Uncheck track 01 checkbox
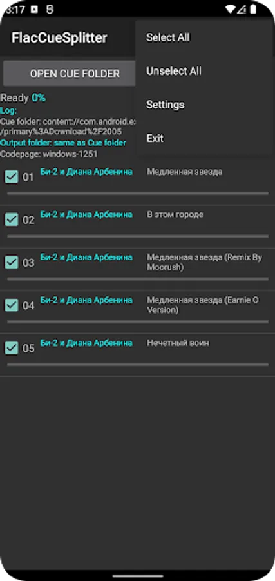Screen dimensions: 275x581 [12, 177]
